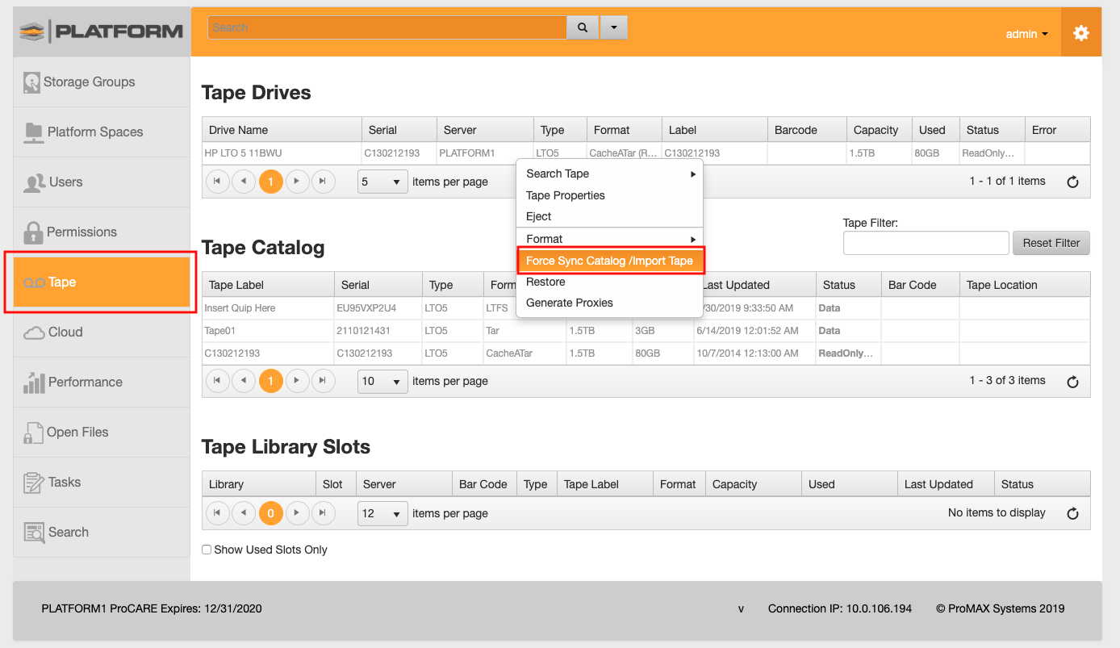Screen dimensions: 1120x648
Task: Refresh the Tape Drives table
Action: pos(1072,182)
